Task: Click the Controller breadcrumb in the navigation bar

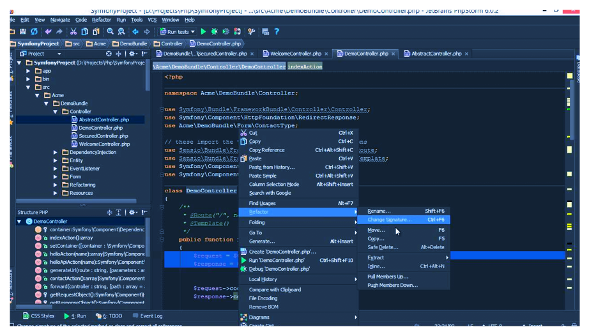Action: tap(168, 44)
